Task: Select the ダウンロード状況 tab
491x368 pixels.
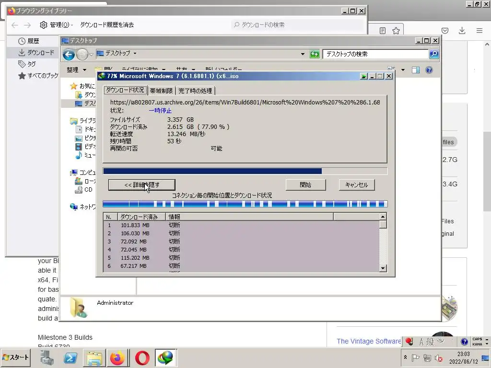Action: coord(125,90)
